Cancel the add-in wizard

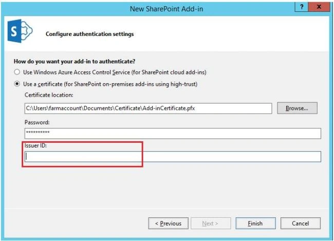(x=301, y=224)
